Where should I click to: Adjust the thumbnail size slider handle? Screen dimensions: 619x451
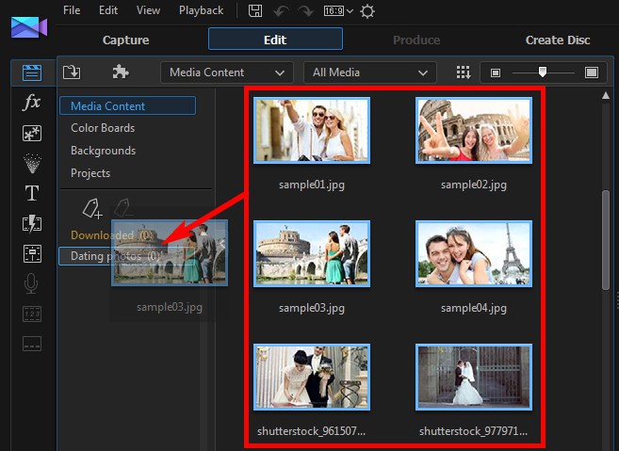pos(543,72)
